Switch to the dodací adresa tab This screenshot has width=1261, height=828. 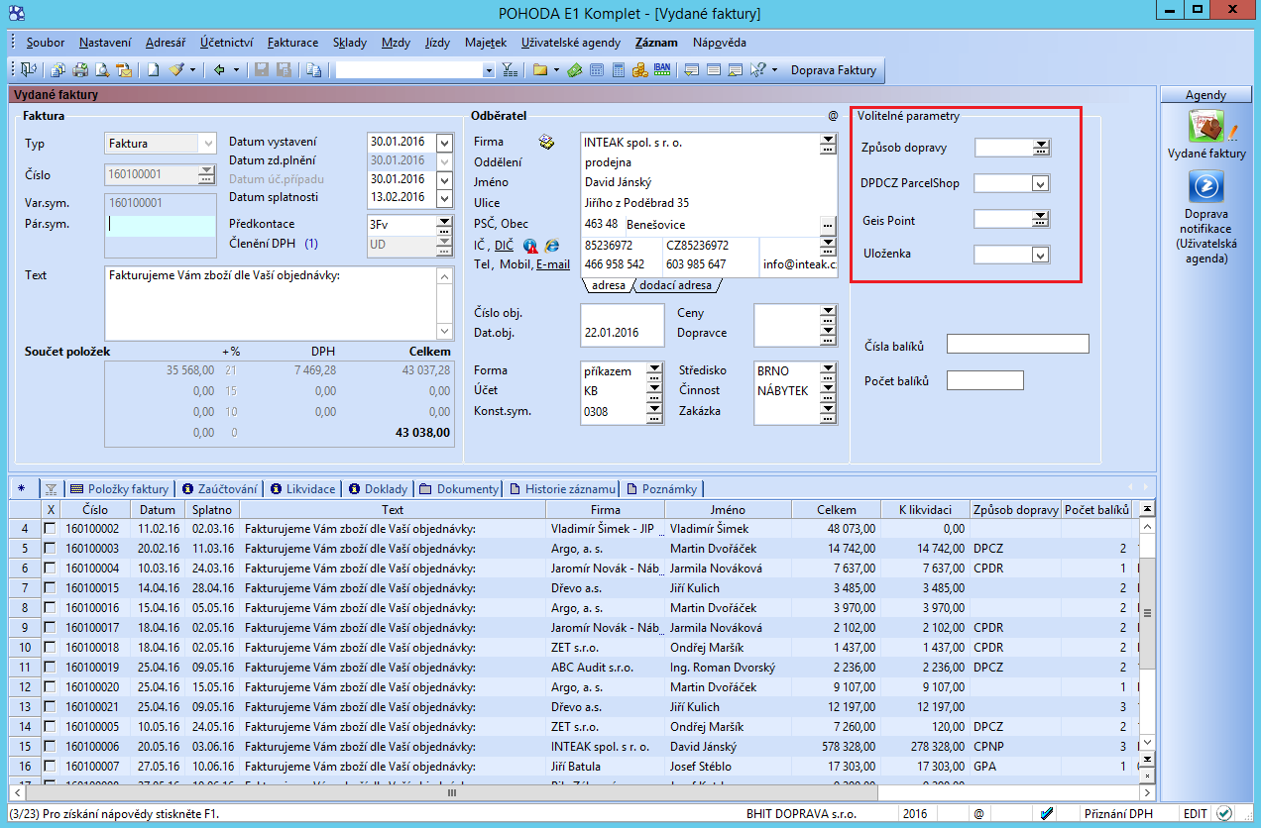click(676, 285)
